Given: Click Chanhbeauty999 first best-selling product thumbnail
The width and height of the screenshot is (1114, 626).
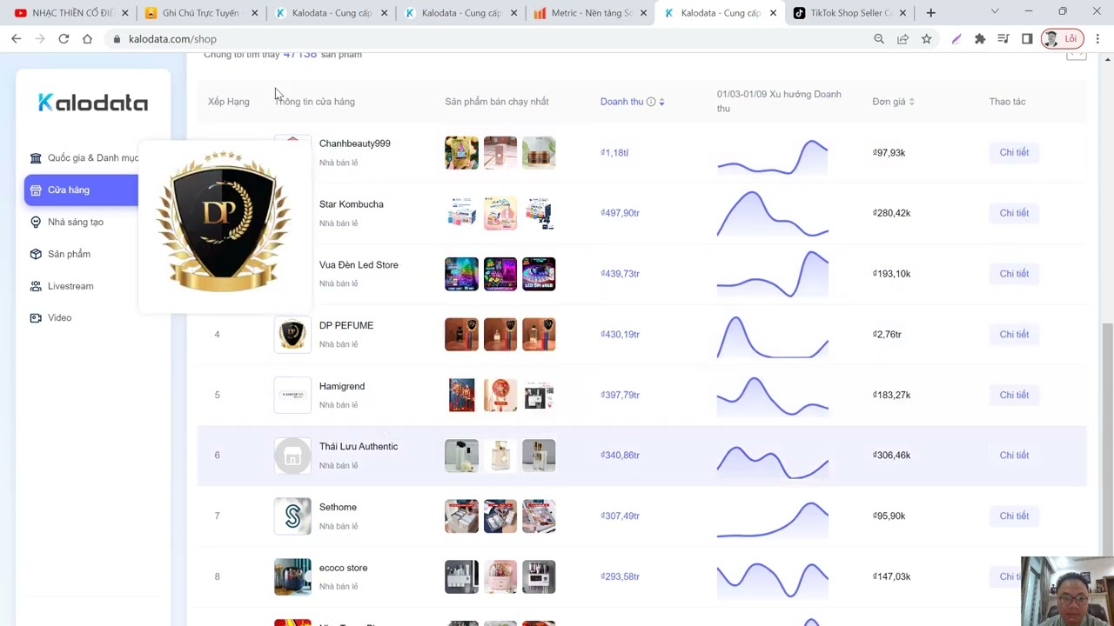Looking at the screenshot, I should click(461, 152).
